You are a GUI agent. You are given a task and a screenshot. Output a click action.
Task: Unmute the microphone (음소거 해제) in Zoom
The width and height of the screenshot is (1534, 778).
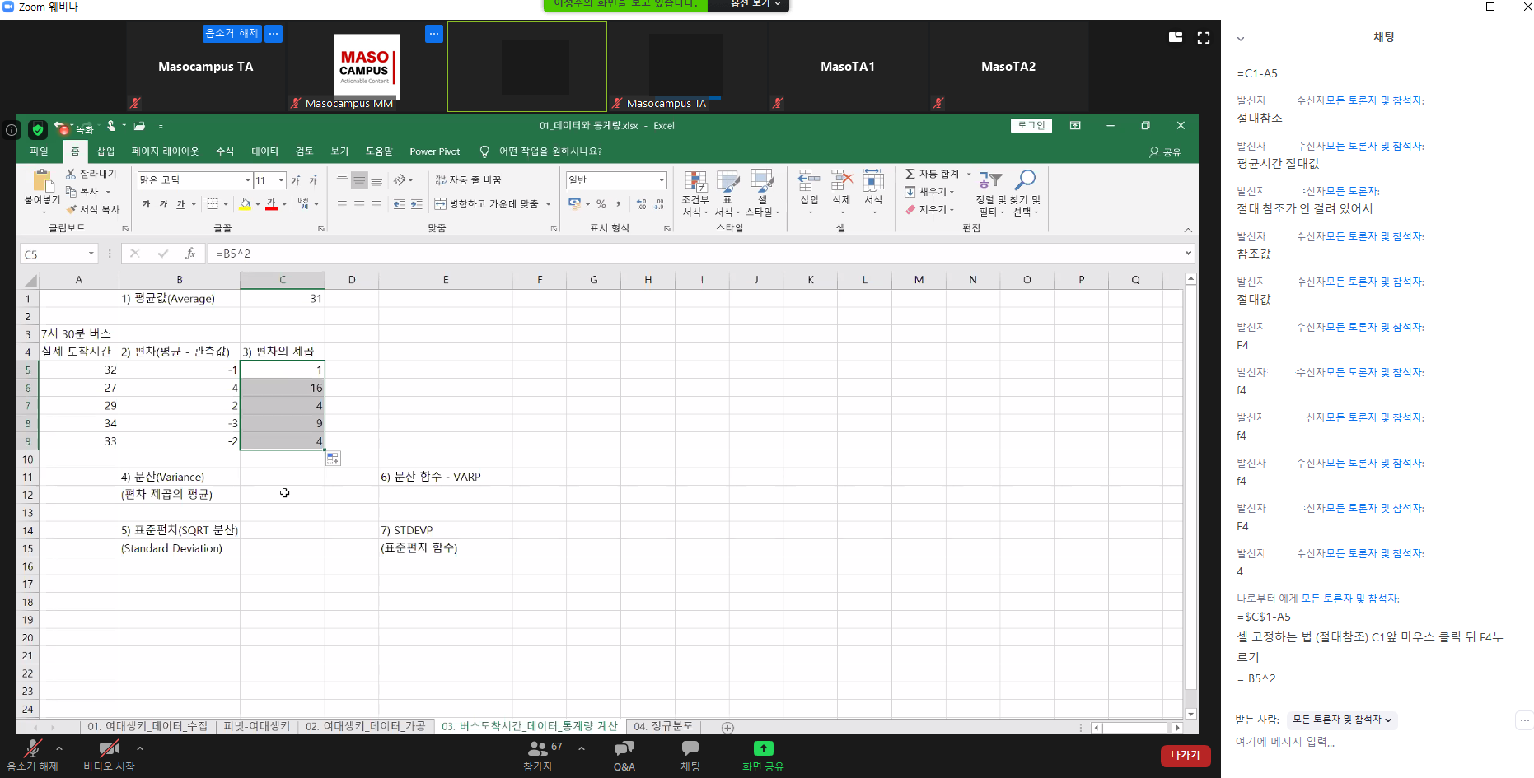click(33, 754)
